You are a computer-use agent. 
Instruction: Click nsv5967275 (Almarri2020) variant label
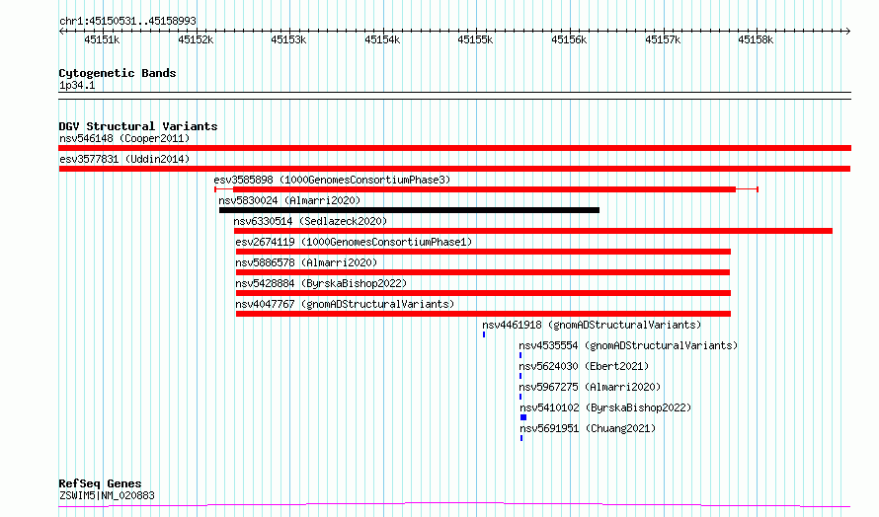point(590,387)
